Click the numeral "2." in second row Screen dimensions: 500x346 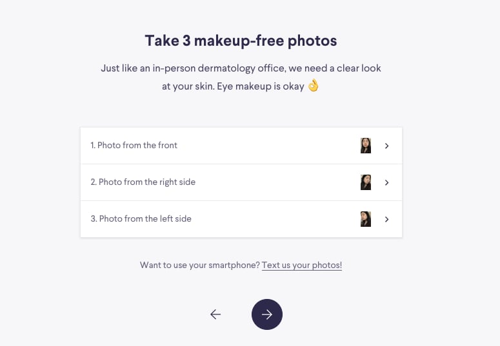click(x=94, y=182)
